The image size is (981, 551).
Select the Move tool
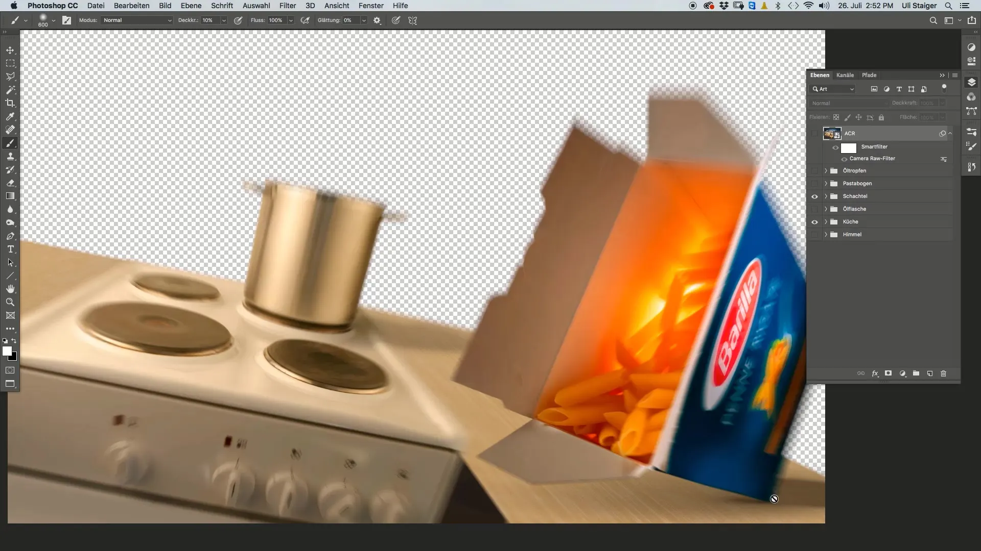click(10, 50)
